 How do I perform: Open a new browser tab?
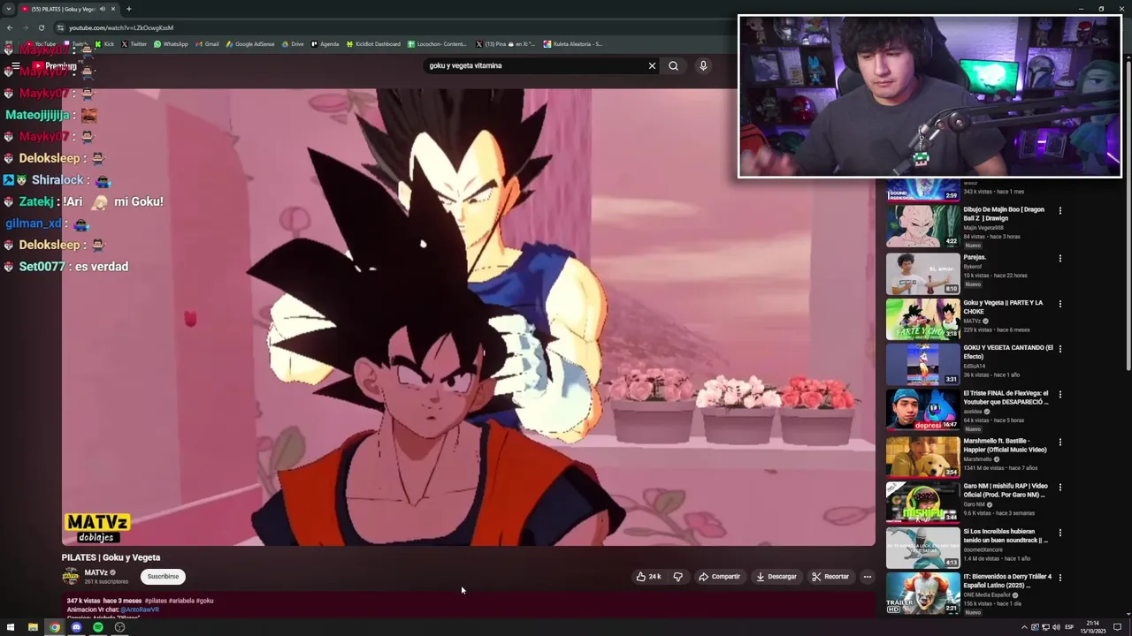click(x=128, y=9)
